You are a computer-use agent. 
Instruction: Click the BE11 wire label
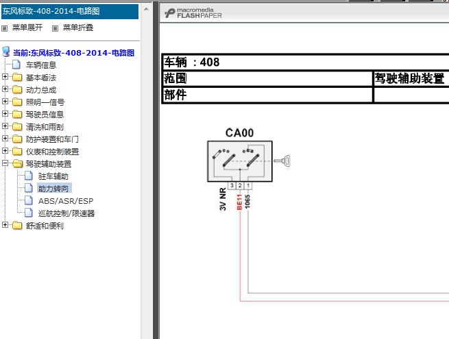point(240,202)
